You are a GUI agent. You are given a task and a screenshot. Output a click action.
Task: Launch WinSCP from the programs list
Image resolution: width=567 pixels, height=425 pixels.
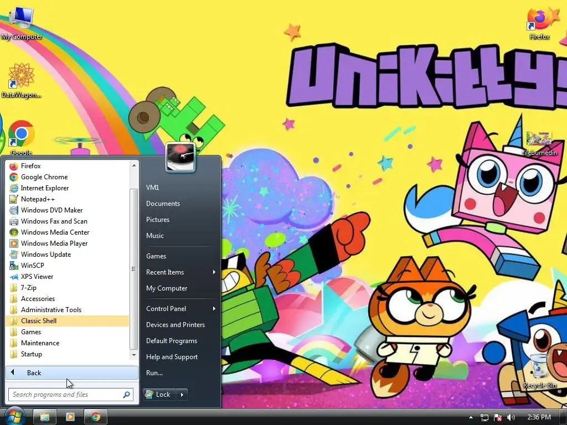coord(68,266)
